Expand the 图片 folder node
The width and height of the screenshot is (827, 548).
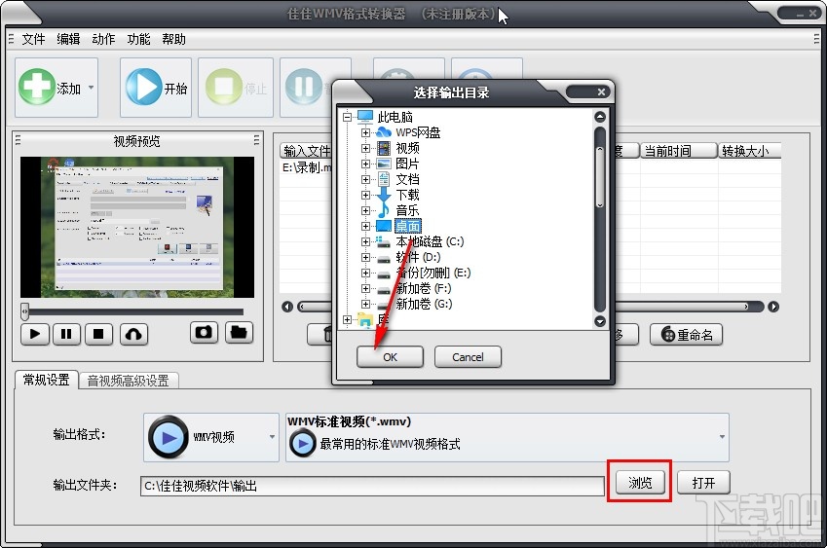[365, 164]
